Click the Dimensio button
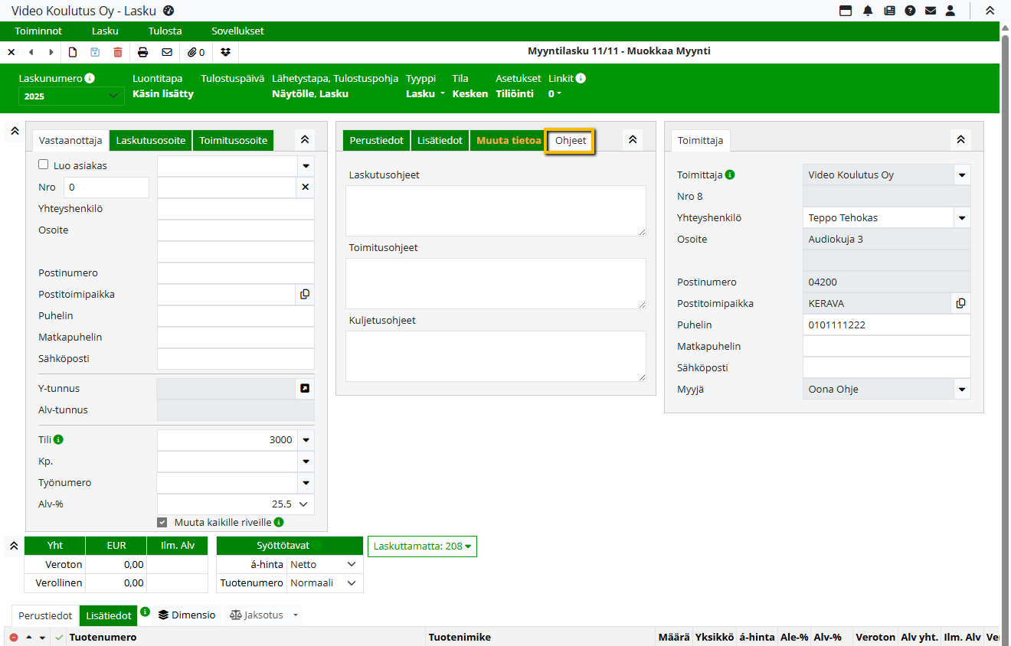 pyautogui.click(x=187, y=615)
